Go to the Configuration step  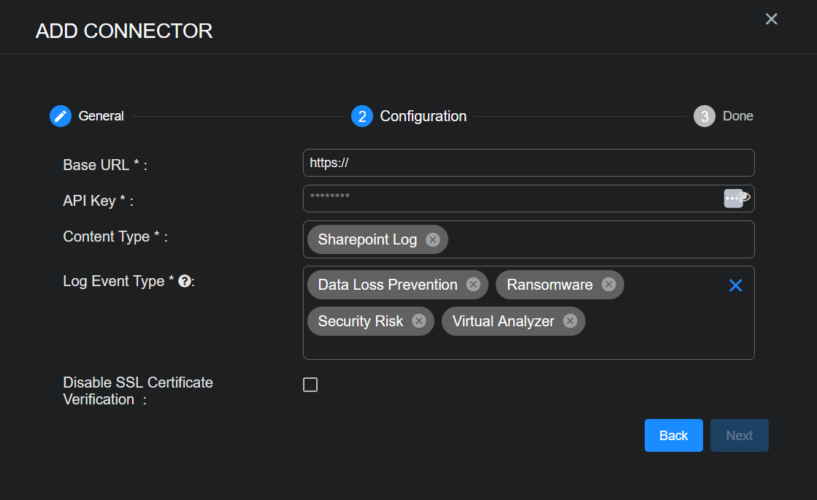click(362, 116)
